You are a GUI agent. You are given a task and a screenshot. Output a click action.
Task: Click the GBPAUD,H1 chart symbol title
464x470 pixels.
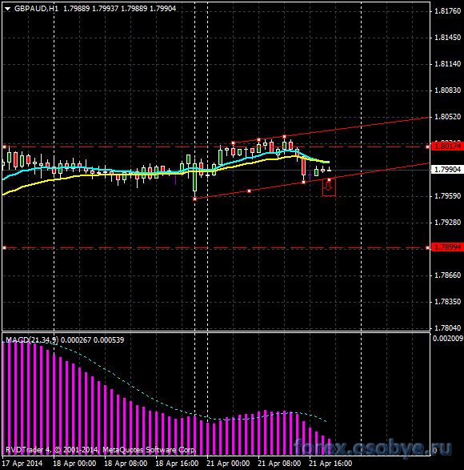(36, 9)
